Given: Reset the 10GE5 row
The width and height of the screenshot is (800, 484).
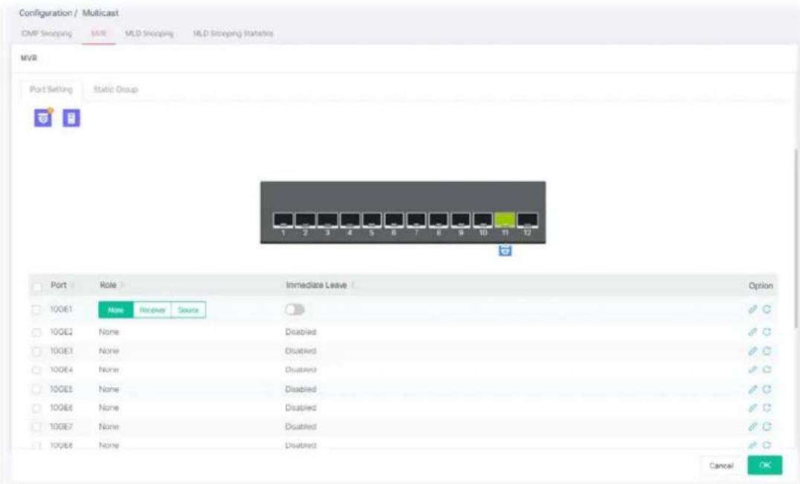Looking at the screenshot, I should pos(767,389).
